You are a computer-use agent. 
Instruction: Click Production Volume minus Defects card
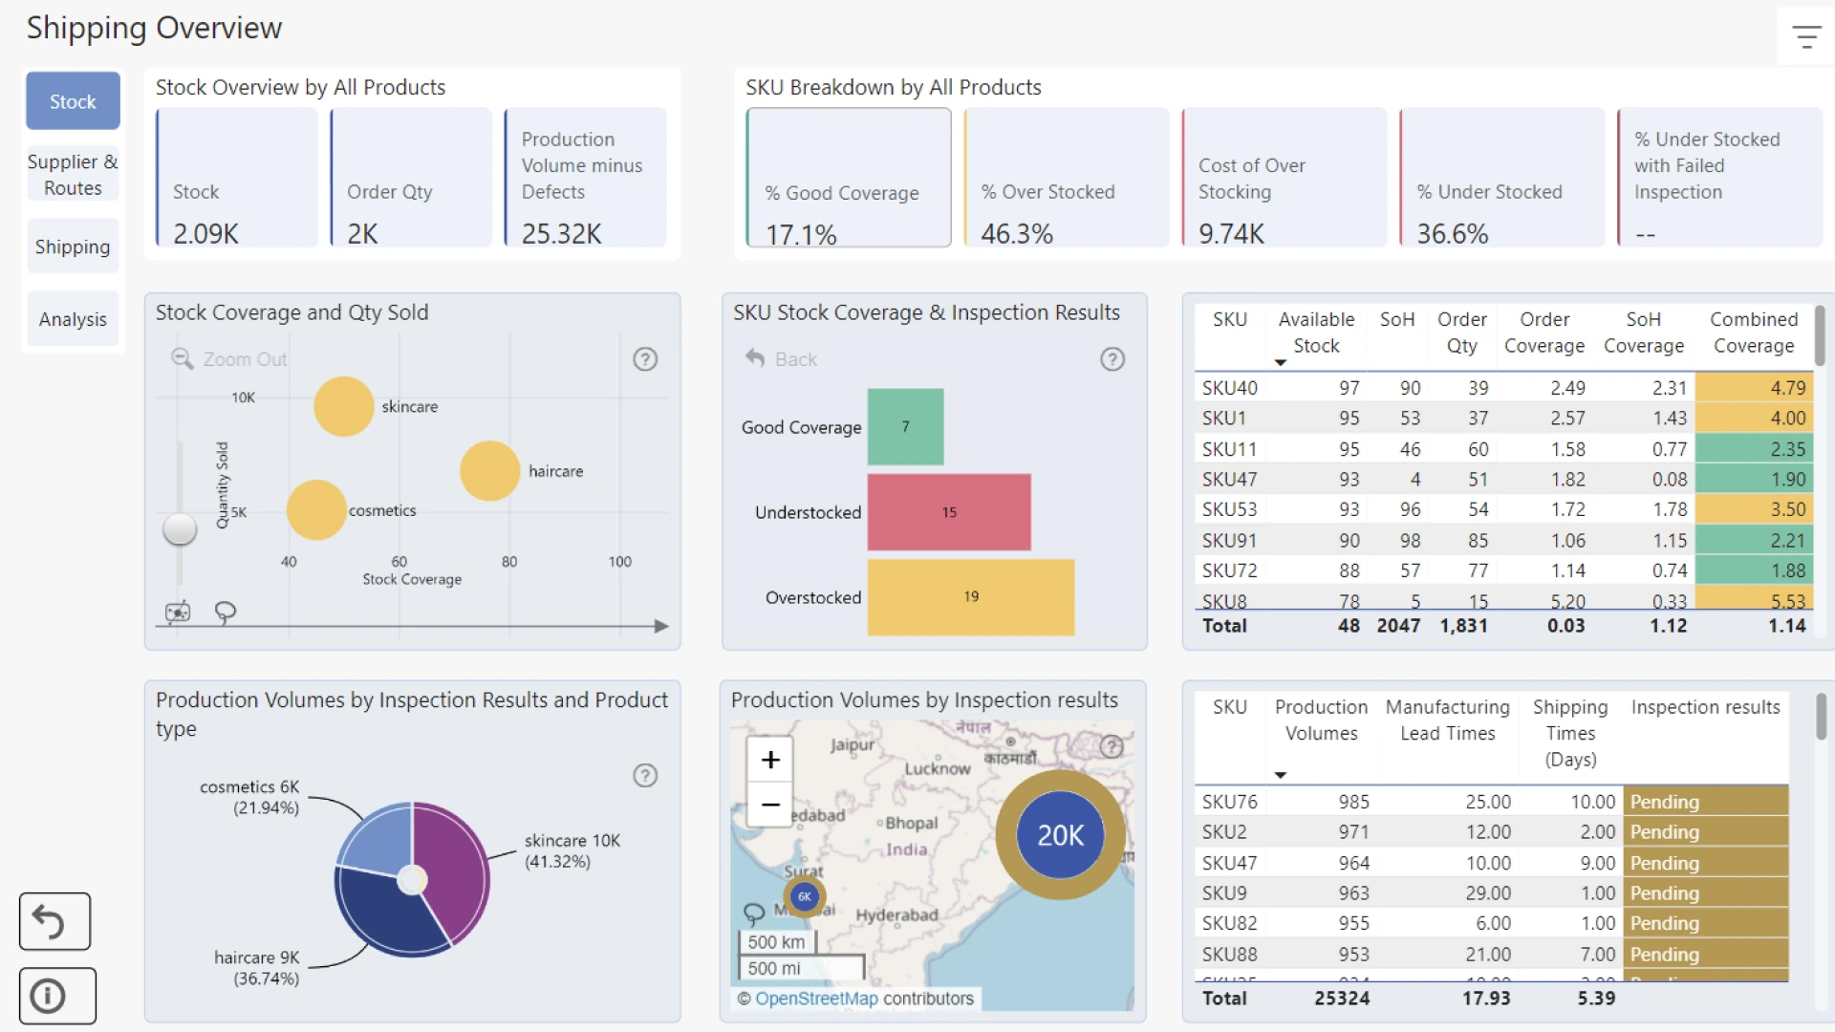(x=585, y=178)
